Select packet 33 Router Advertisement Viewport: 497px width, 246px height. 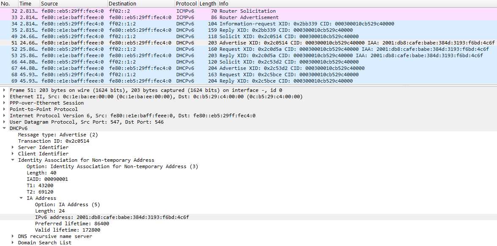(x=249, y=17)
